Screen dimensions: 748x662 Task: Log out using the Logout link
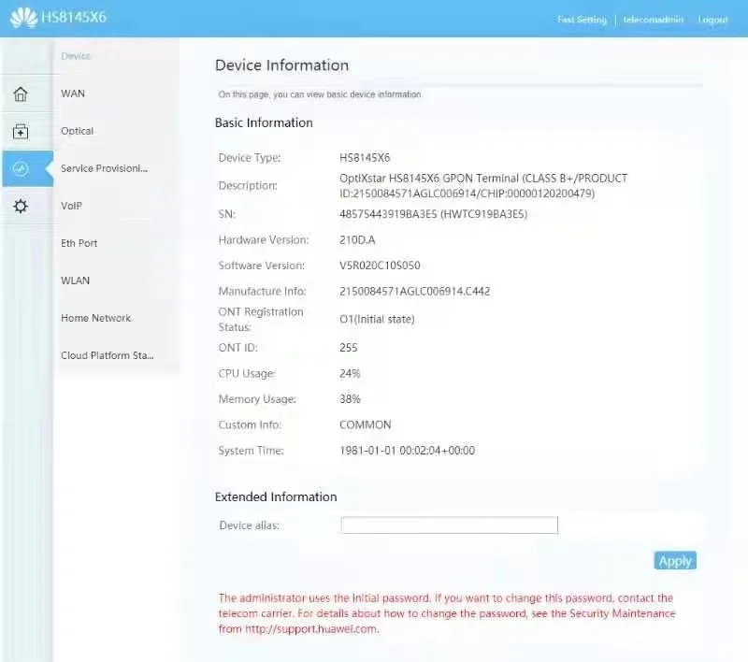712,20
